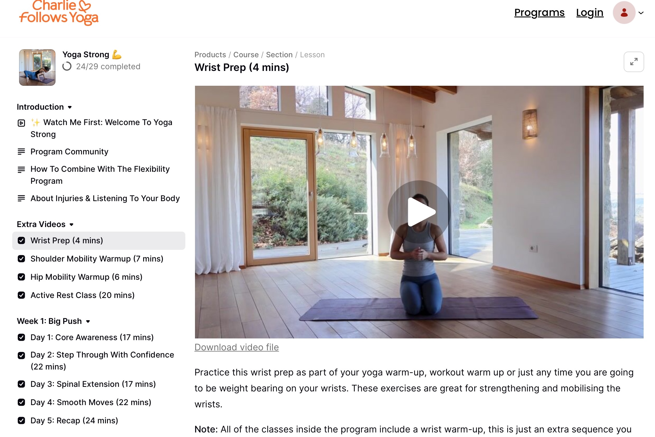Click the Charlie Follows Yoga logo
This screenshot has height=437, width=655.
[x=59, y=13]
